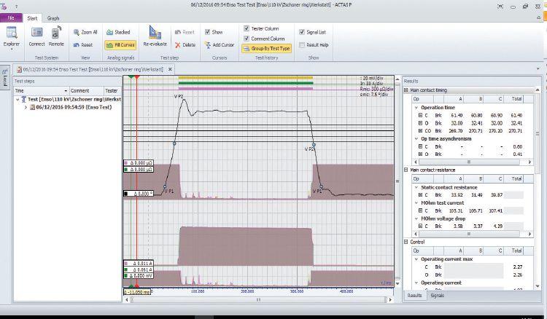The height and width of the screenshot is (319, 547).
Task: Open the File menu button
Action: (x=12, y=18)
